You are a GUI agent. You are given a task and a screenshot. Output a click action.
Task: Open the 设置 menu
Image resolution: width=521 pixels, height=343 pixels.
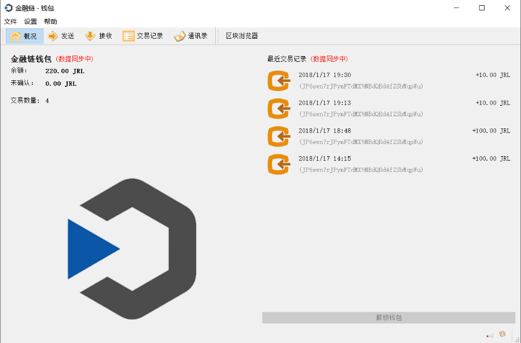[x=31, y=21]
